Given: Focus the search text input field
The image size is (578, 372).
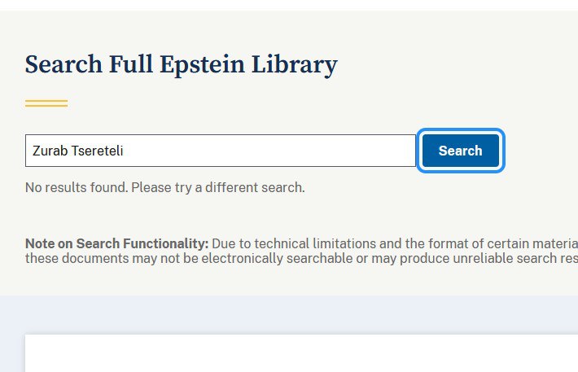Looking at the screenshot, I should [220, 151].
